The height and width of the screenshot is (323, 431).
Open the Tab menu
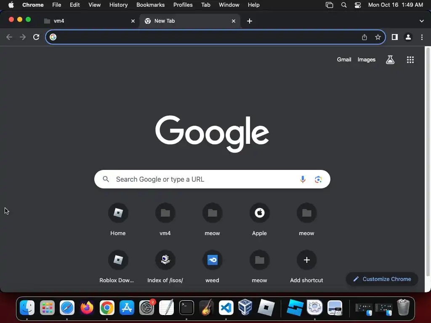coord(205,5)
